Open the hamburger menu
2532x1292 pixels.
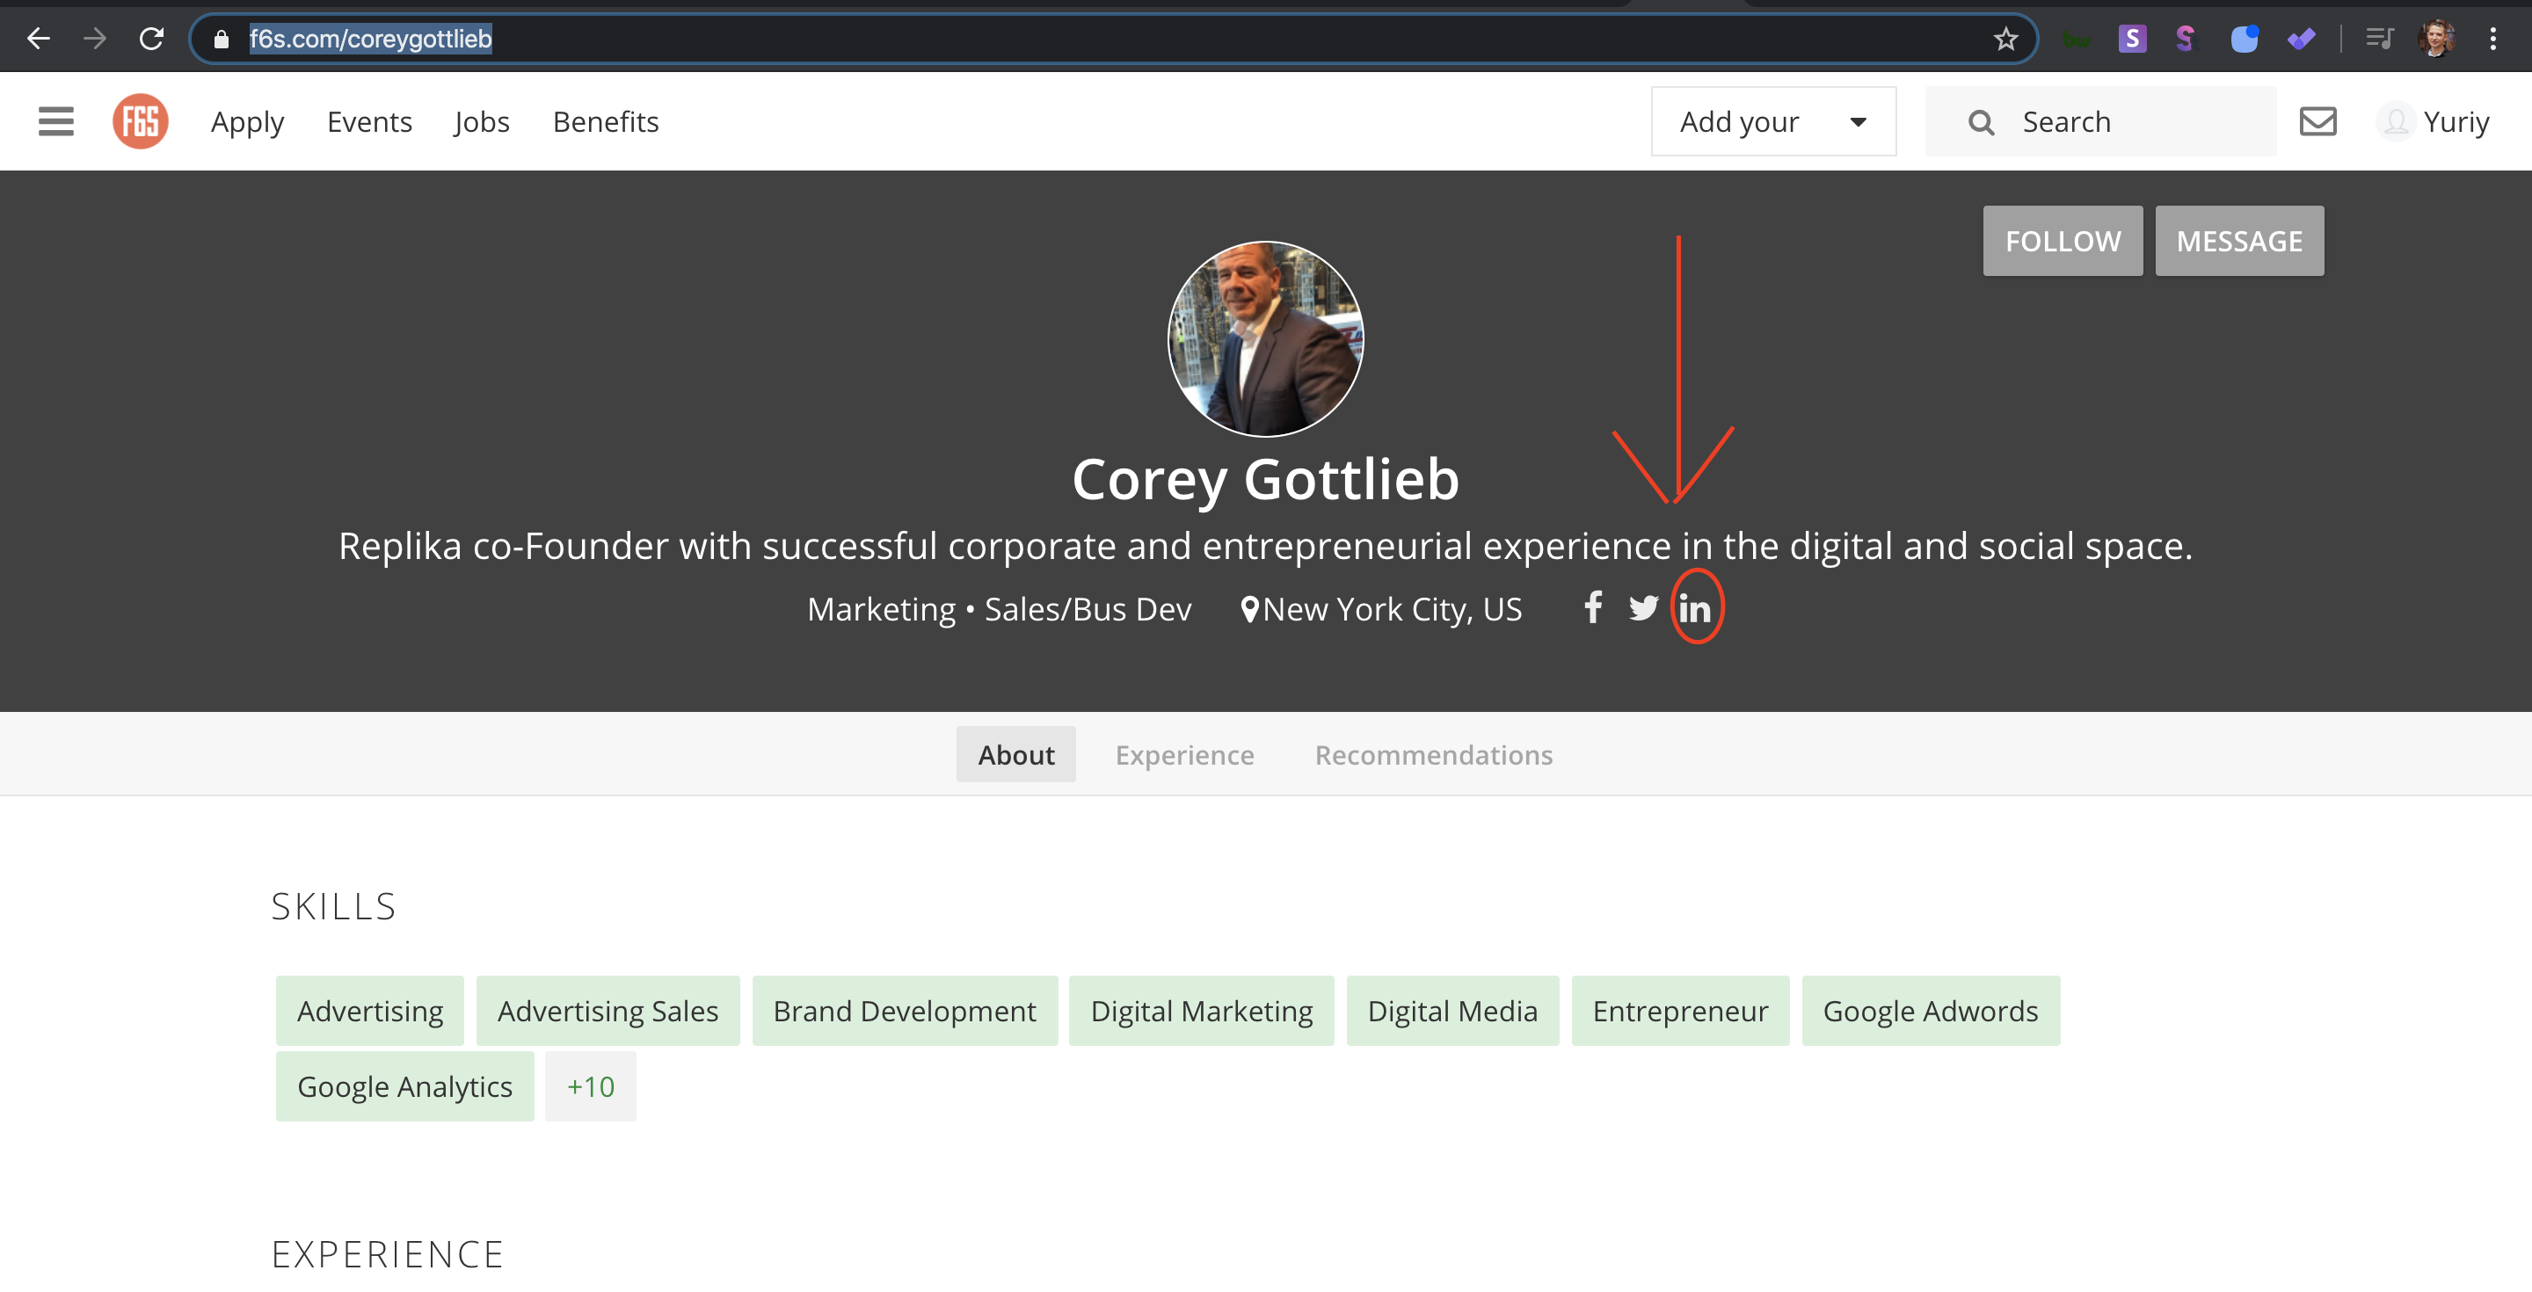pos(56,122)
